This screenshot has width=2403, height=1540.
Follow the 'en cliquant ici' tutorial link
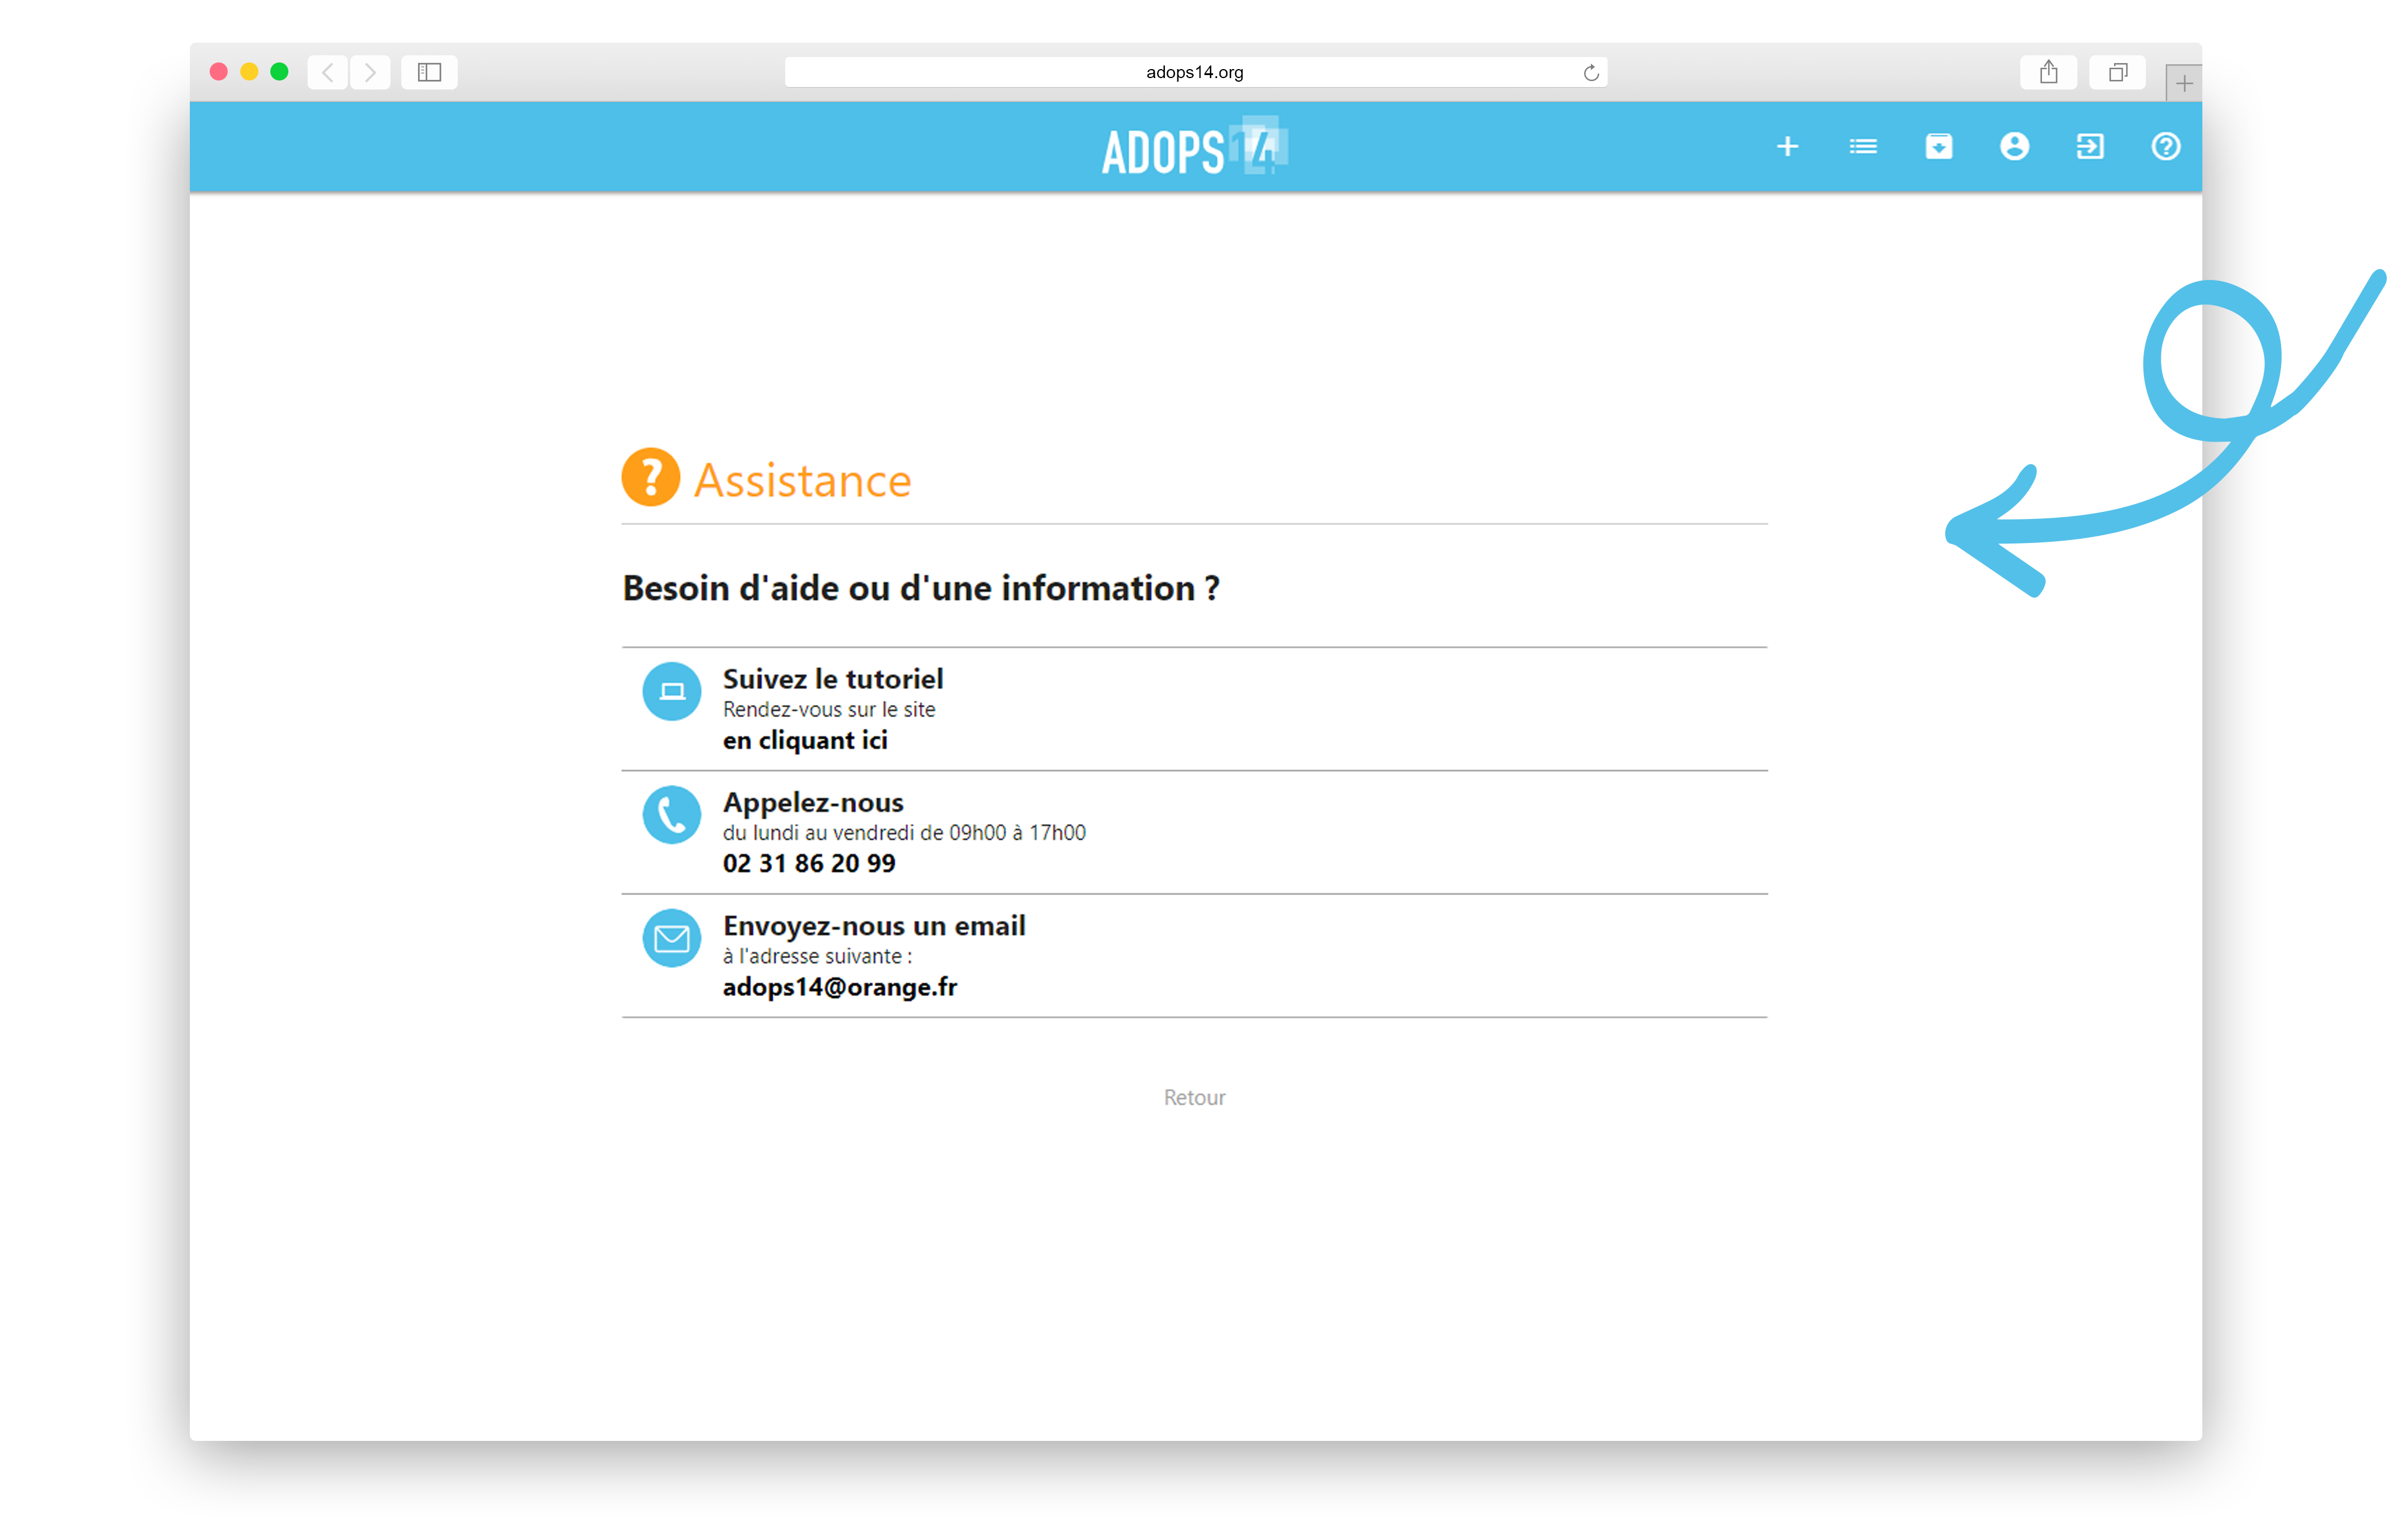pos(805,741)
